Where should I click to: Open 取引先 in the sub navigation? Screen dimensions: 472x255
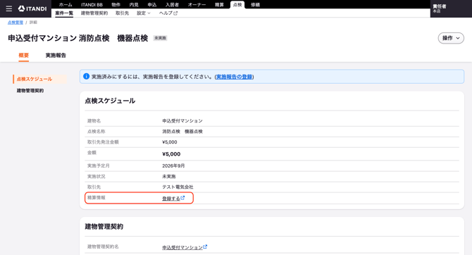122,13
